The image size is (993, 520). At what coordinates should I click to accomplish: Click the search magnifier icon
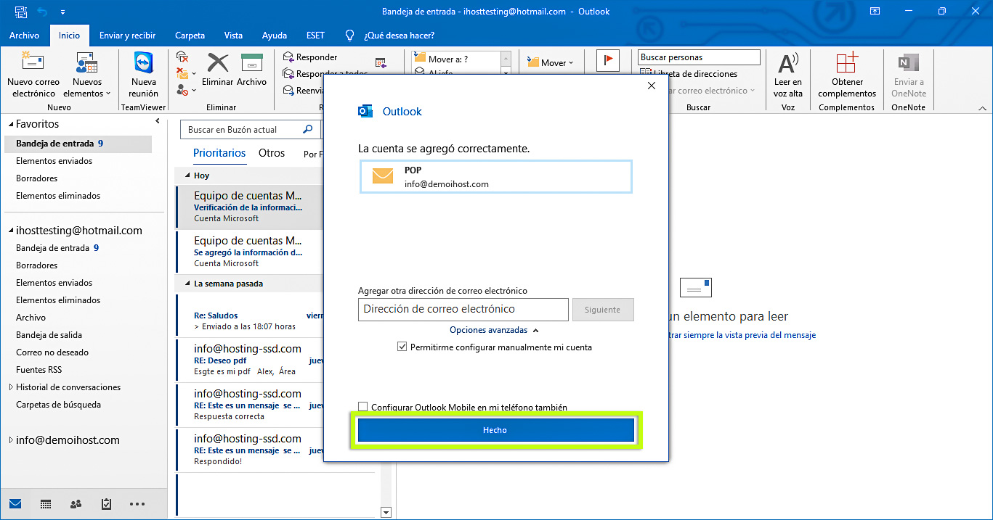coord(308,130)
